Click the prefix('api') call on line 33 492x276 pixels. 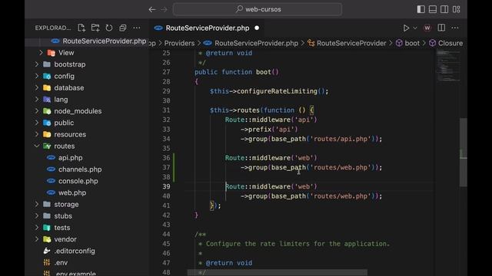click(x=273, y=130)
